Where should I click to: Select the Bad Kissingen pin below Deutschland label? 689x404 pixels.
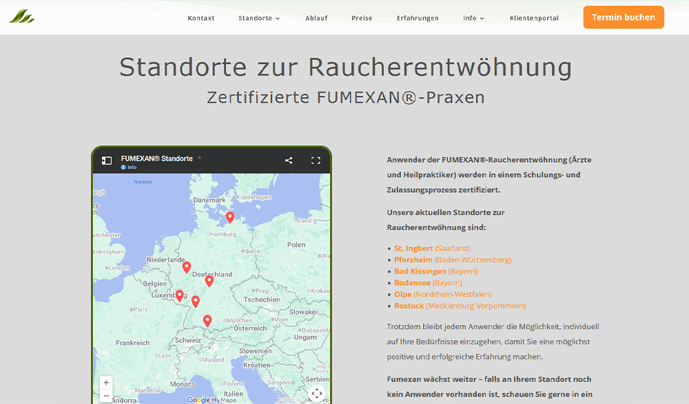(x=209, y=281)
